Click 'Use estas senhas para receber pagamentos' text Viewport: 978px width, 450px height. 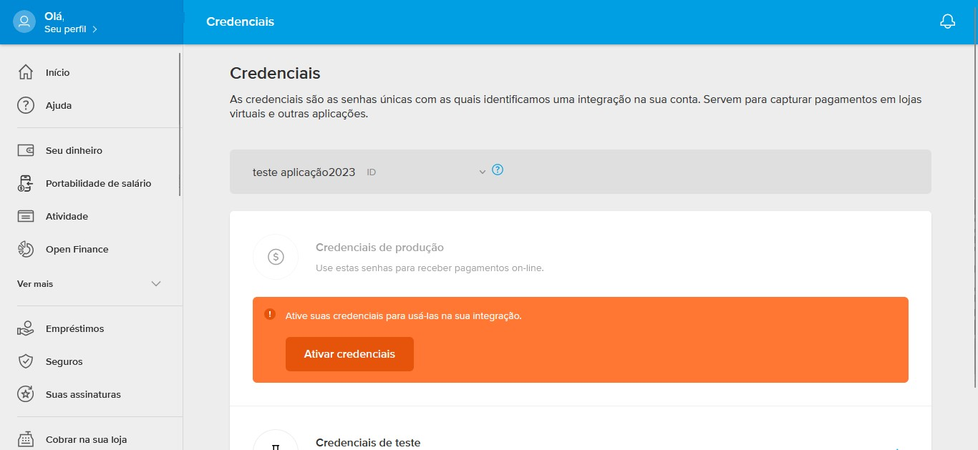430,268
